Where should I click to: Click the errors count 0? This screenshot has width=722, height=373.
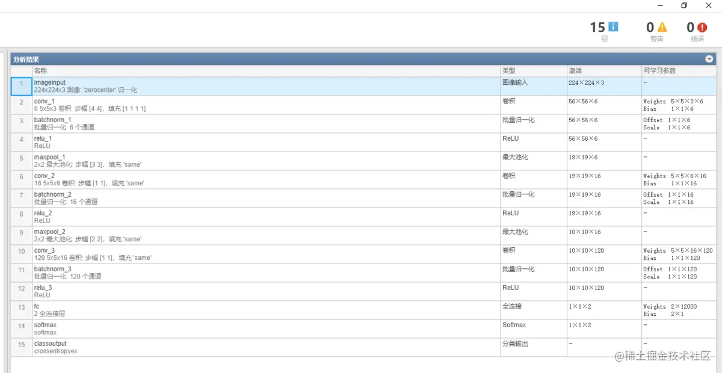(x=691, y=27)
